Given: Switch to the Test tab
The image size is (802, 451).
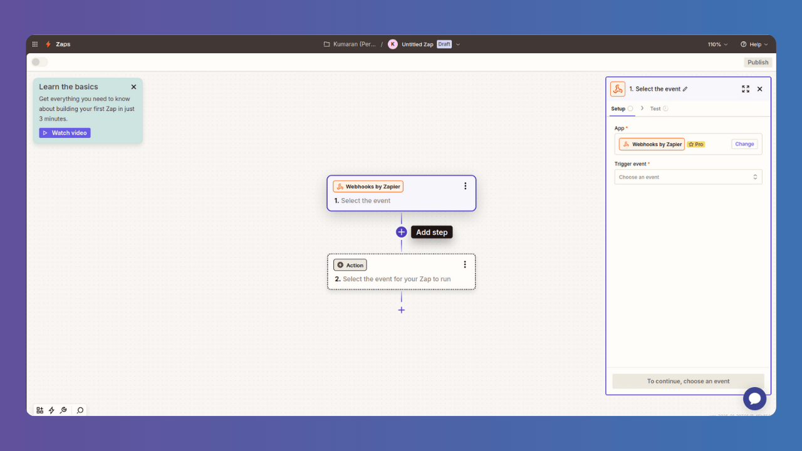Looking at the screenshot, I should (659, 109).
